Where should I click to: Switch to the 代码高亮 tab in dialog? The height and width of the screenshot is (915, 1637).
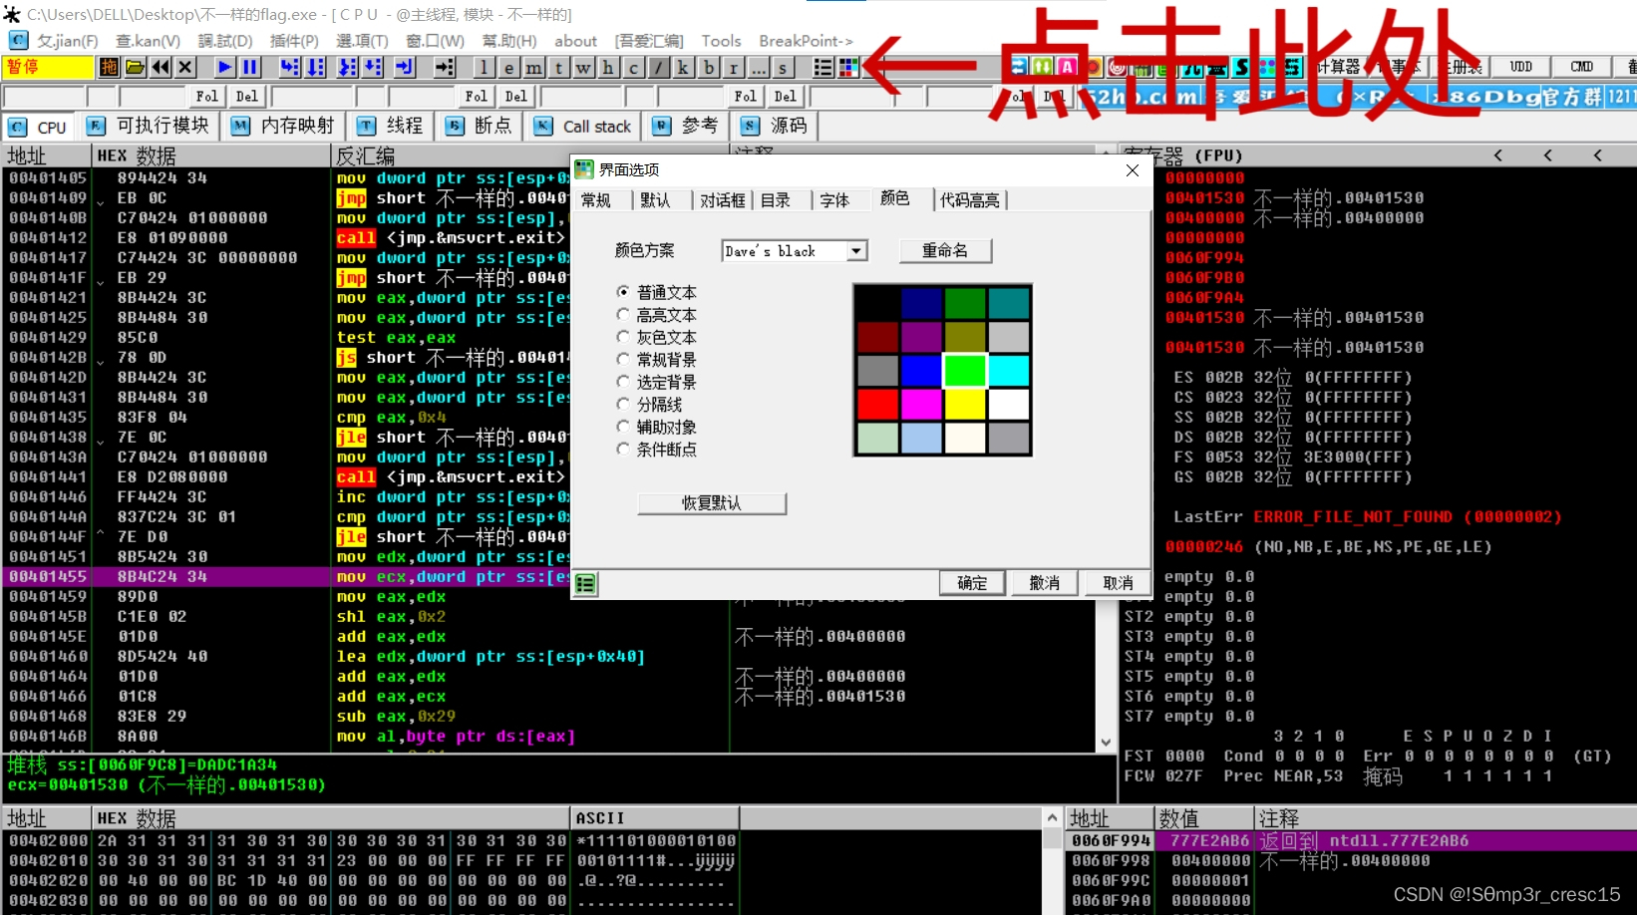click(x=969, y=200)
